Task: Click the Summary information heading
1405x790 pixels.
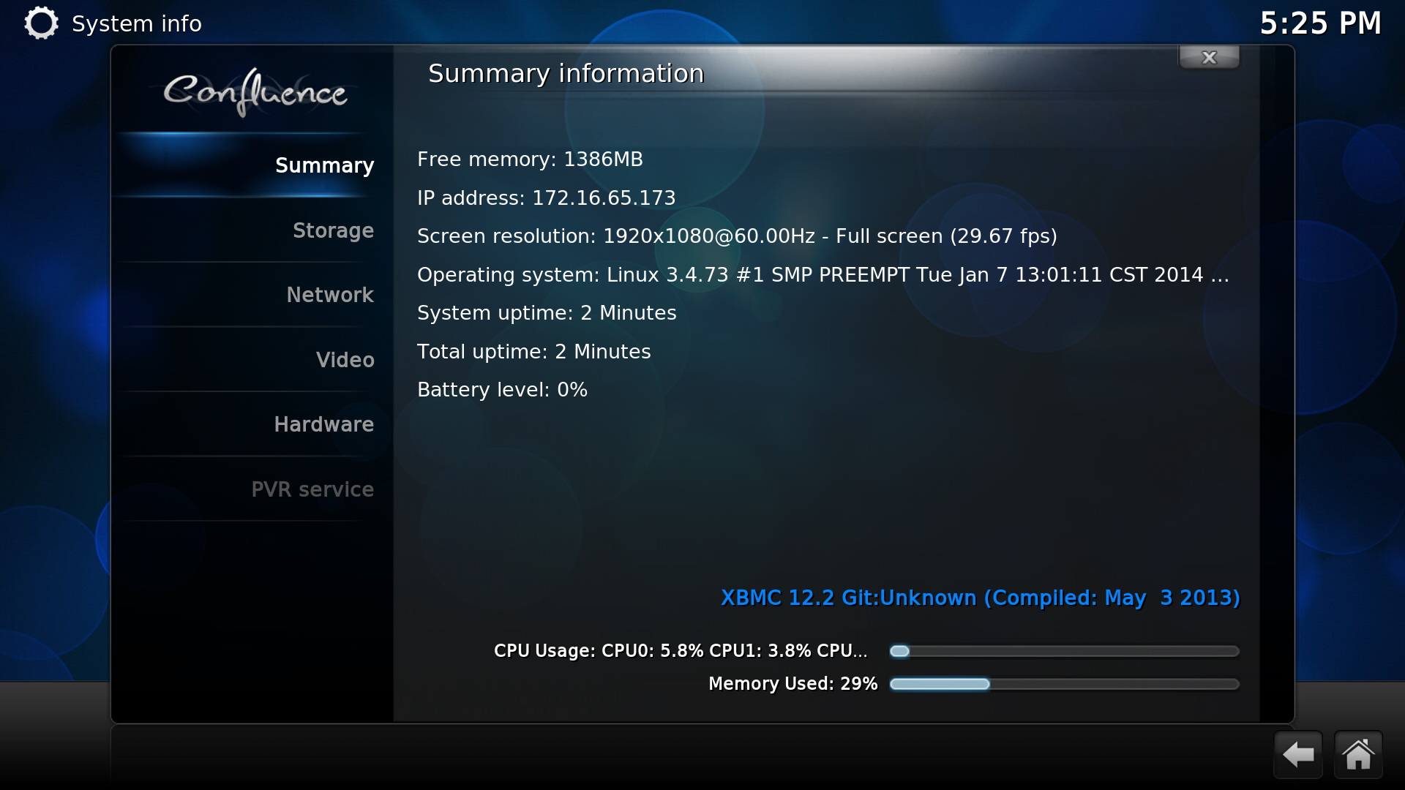Action: (566, 74)
